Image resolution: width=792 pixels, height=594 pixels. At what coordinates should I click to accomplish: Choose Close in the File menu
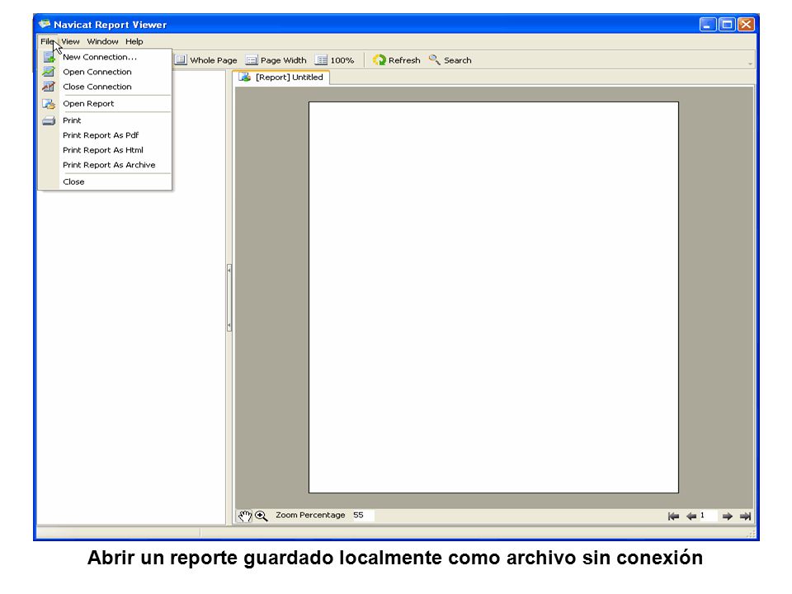pos(105,181)
